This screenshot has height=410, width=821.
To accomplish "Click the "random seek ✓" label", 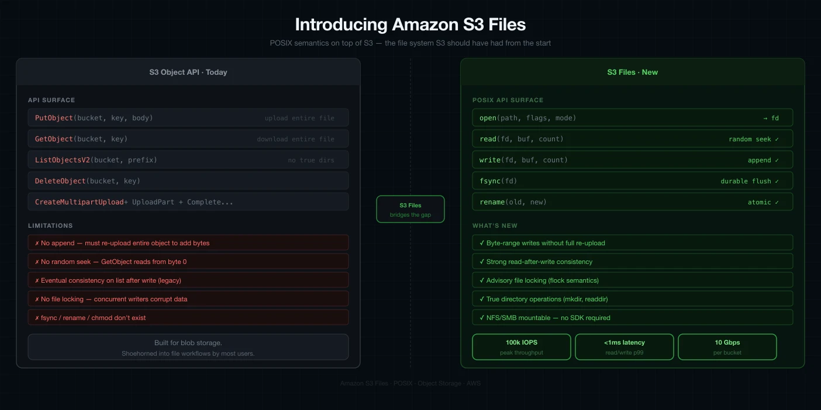I will 754,139.
